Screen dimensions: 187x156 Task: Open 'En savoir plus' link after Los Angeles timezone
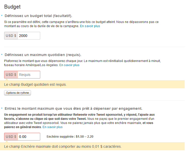click(x=69, y=65)
